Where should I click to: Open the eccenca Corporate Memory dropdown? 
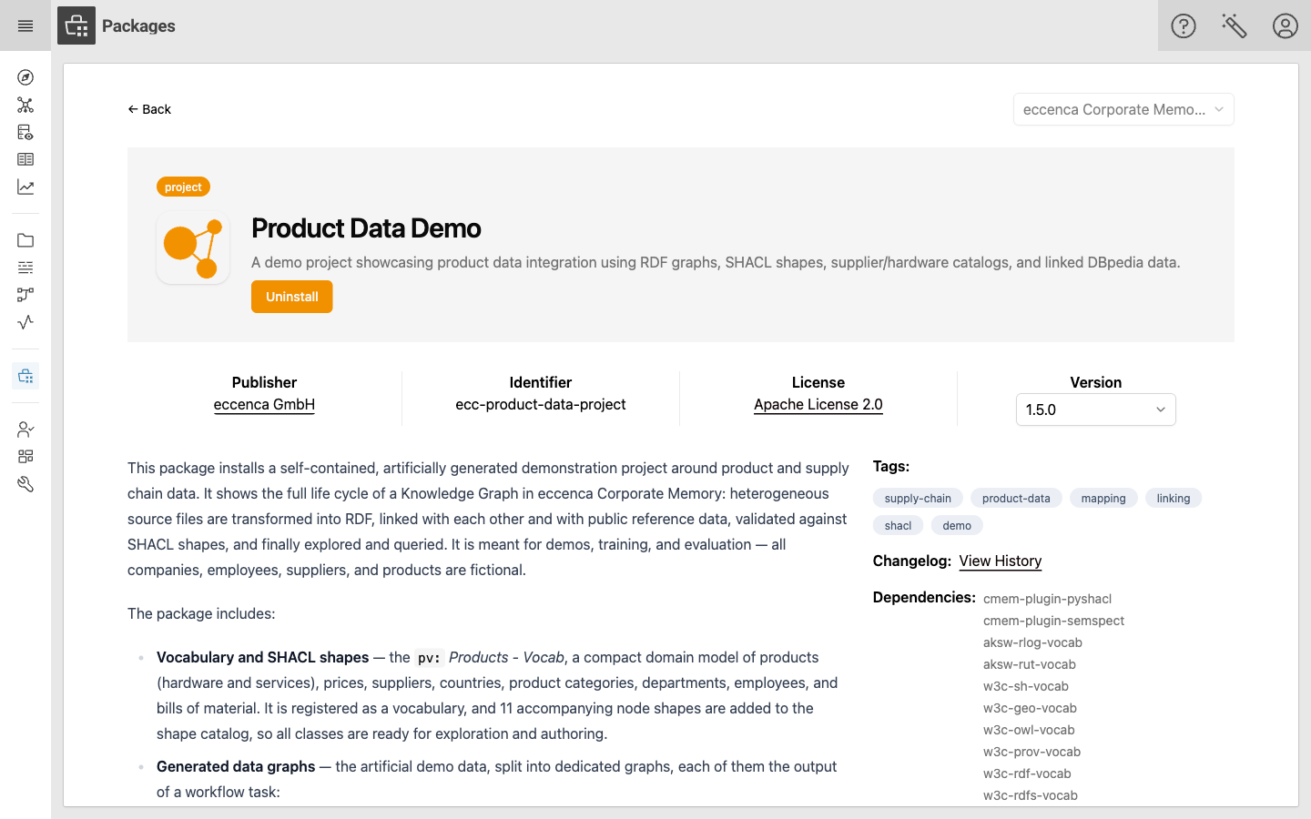tap(1123, 109)
